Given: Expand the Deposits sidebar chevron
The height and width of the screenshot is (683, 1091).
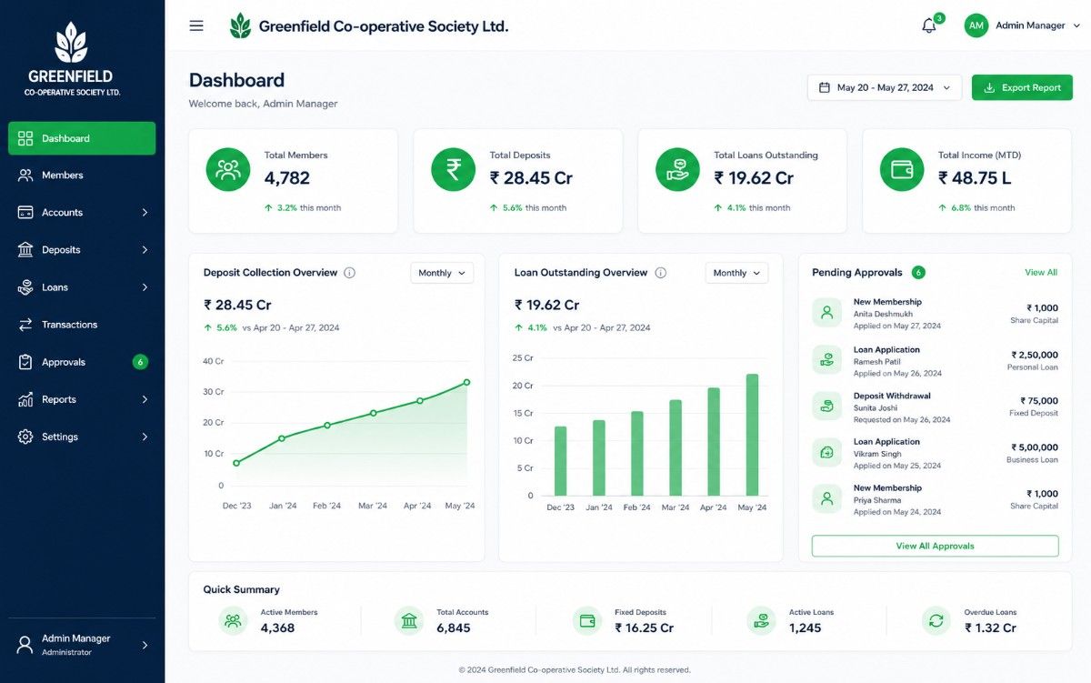Looking at the screenshot, I should pyautogui.click(x=145, y=250).
